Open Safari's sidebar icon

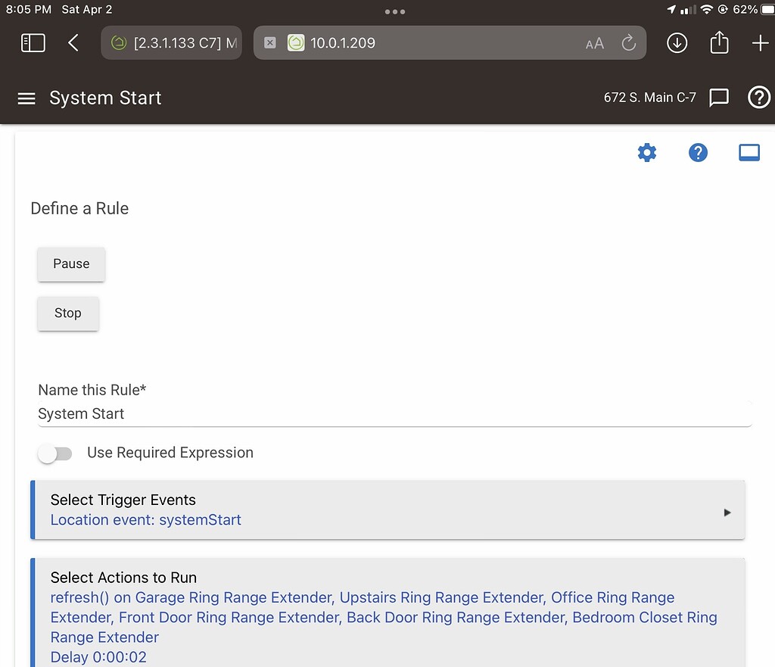33,42
